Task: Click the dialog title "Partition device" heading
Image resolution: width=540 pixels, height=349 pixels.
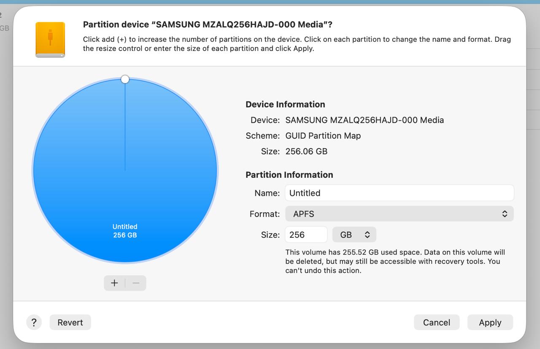Action: [x=208, y=24]
